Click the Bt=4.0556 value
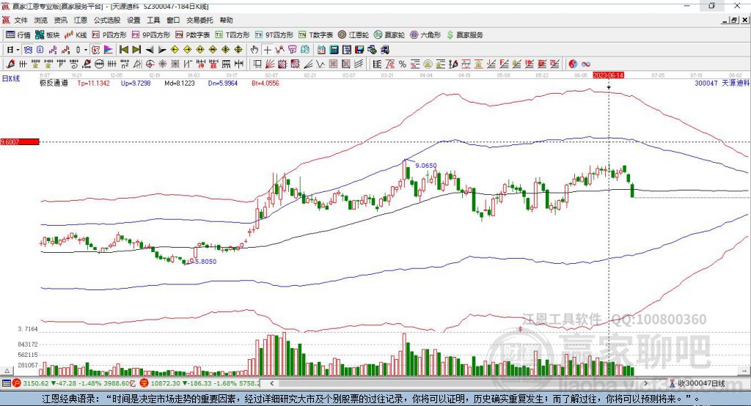This screenshot has width=751, height=406. [x=265, y=83]
